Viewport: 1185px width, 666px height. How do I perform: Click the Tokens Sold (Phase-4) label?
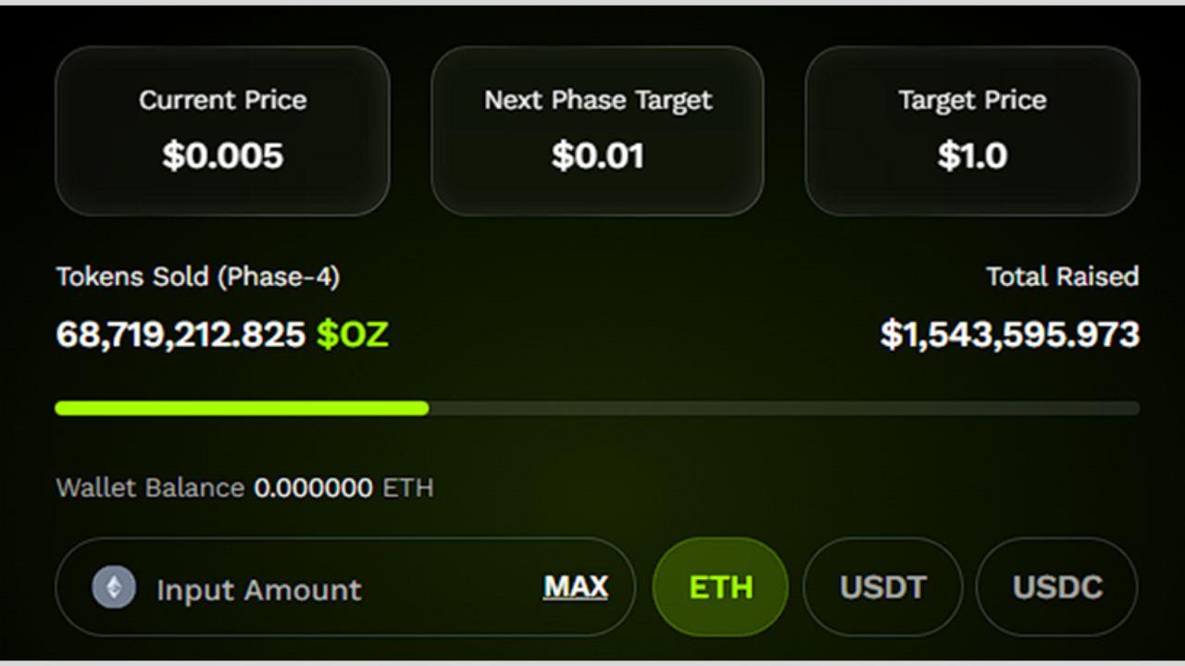[197, 277]
